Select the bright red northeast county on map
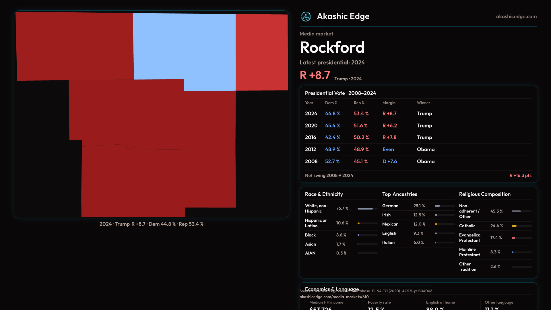Viewport: 551px width, 310px height. 261,52
